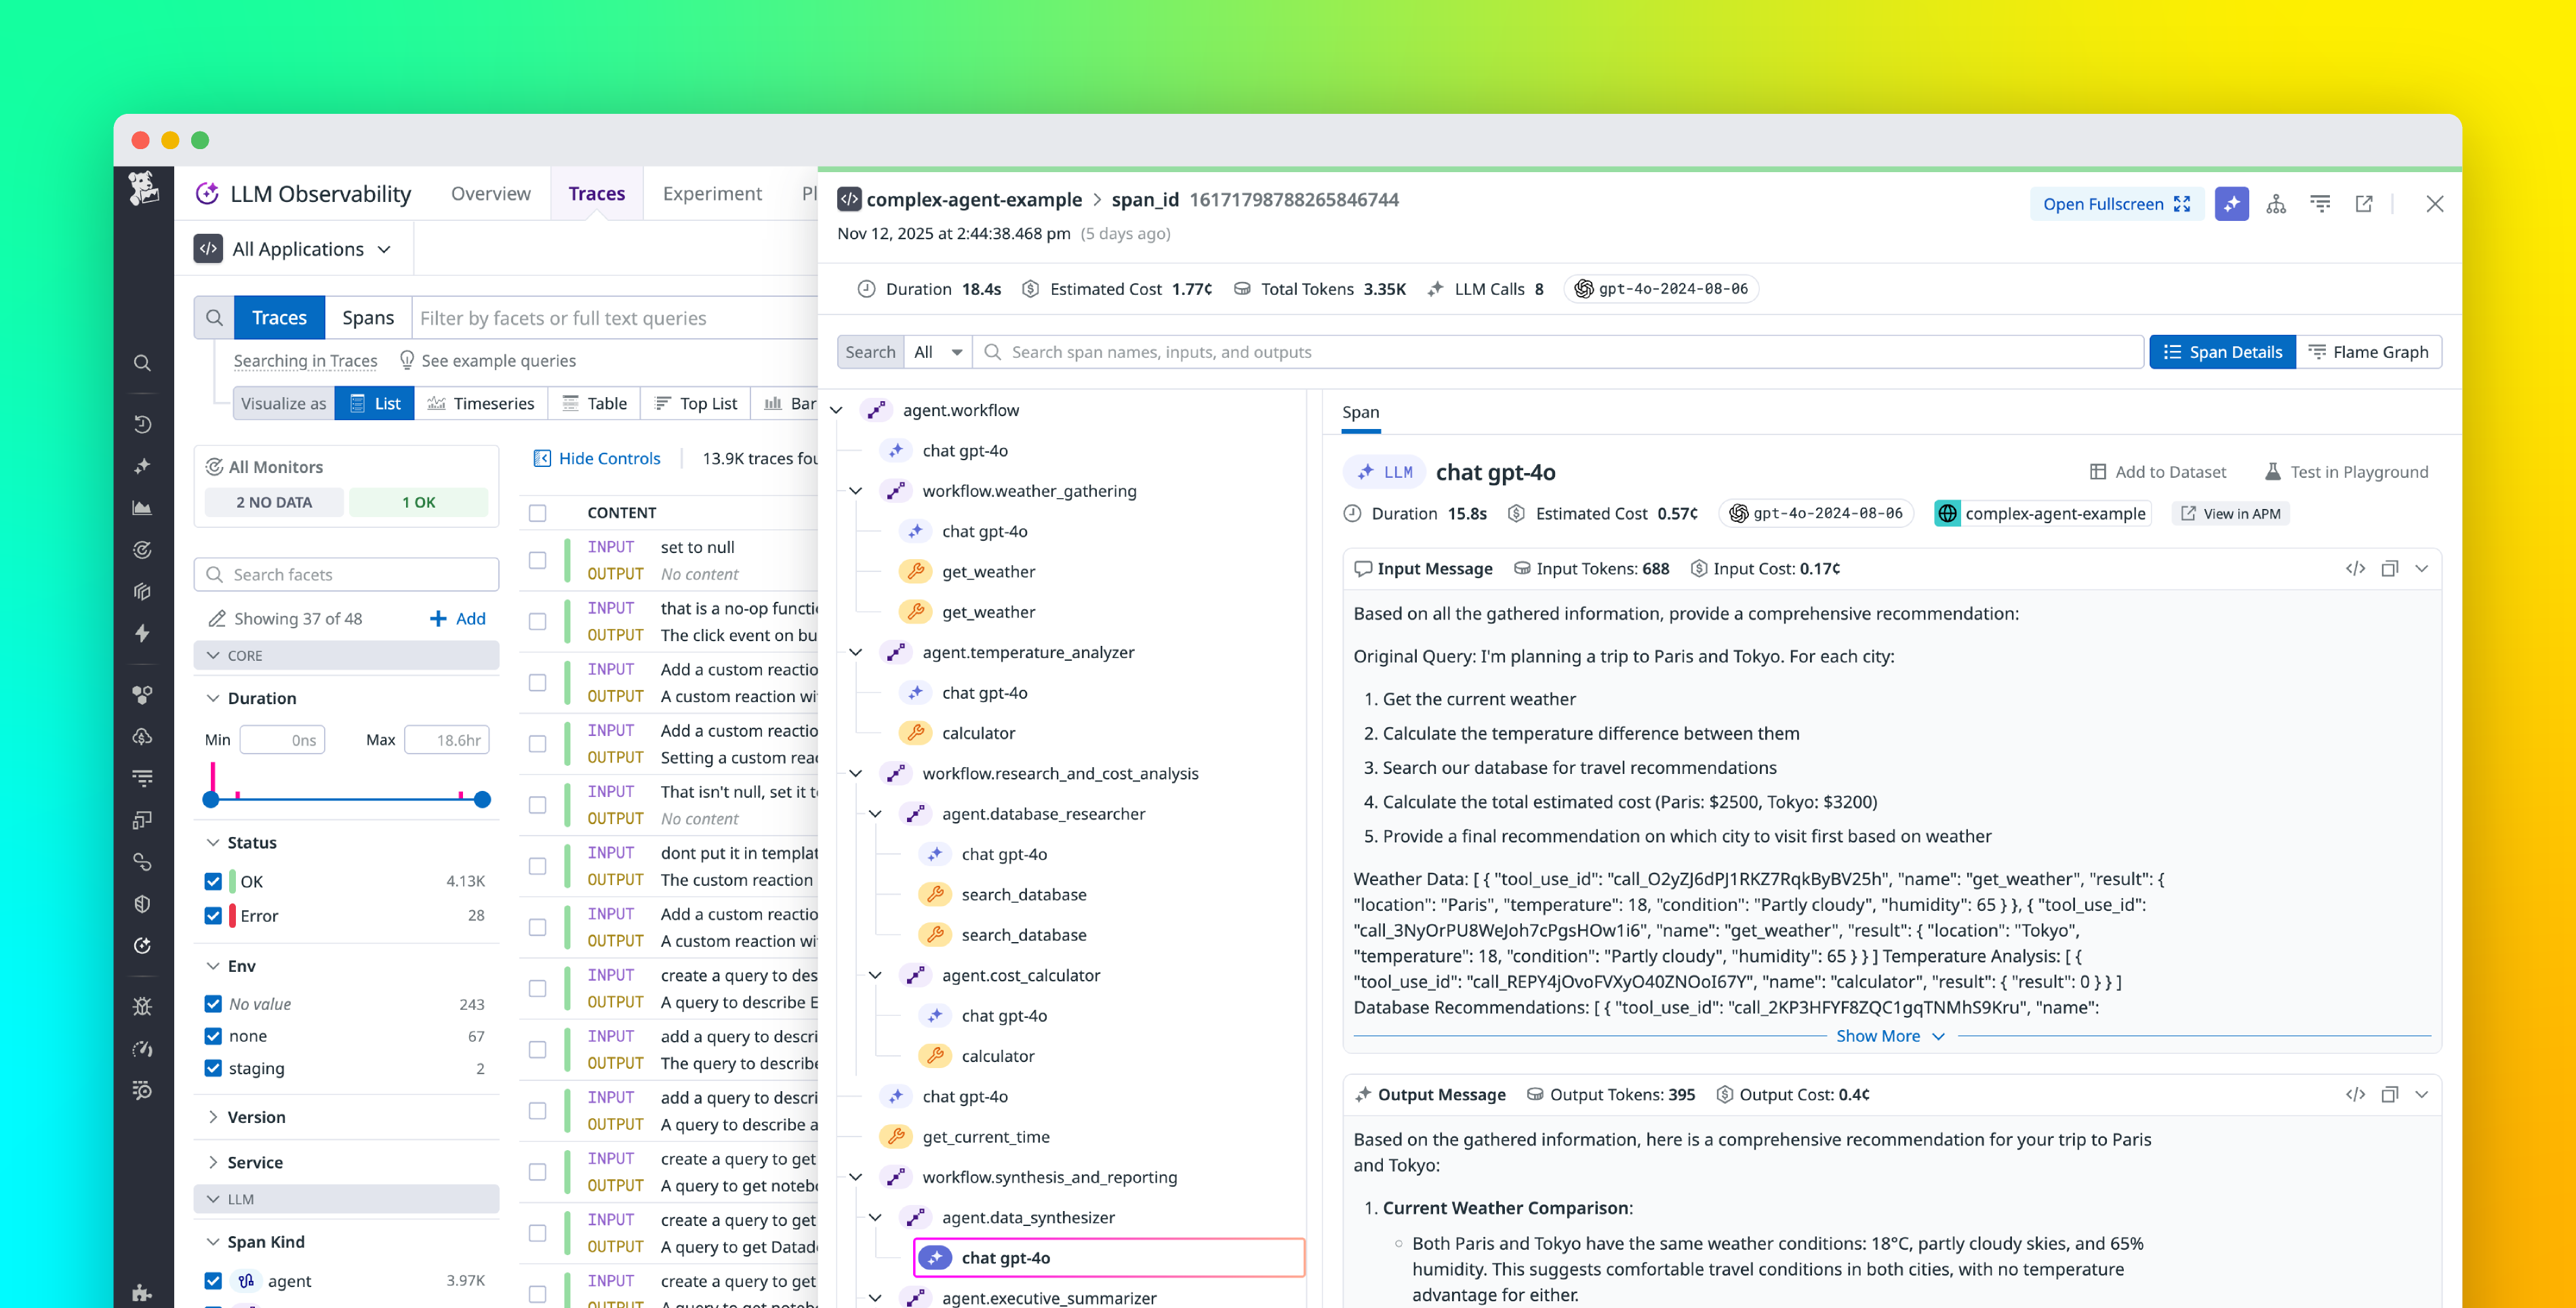2576x1308 pixels.
Task: Click the service map tree icon near Open Fullscreen
Action: pos(2277,204)
